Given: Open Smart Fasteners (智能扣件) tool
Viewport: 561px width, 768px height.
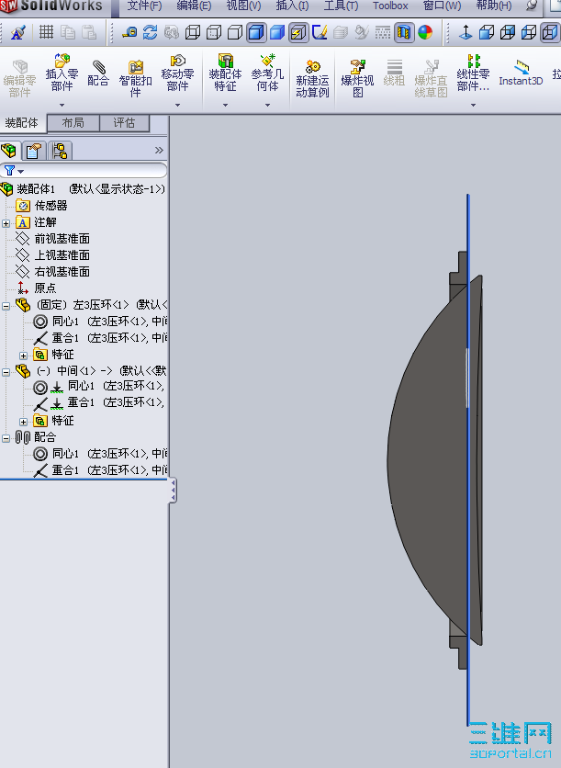Looking at the screenshot, I should [x=136, y=78].
